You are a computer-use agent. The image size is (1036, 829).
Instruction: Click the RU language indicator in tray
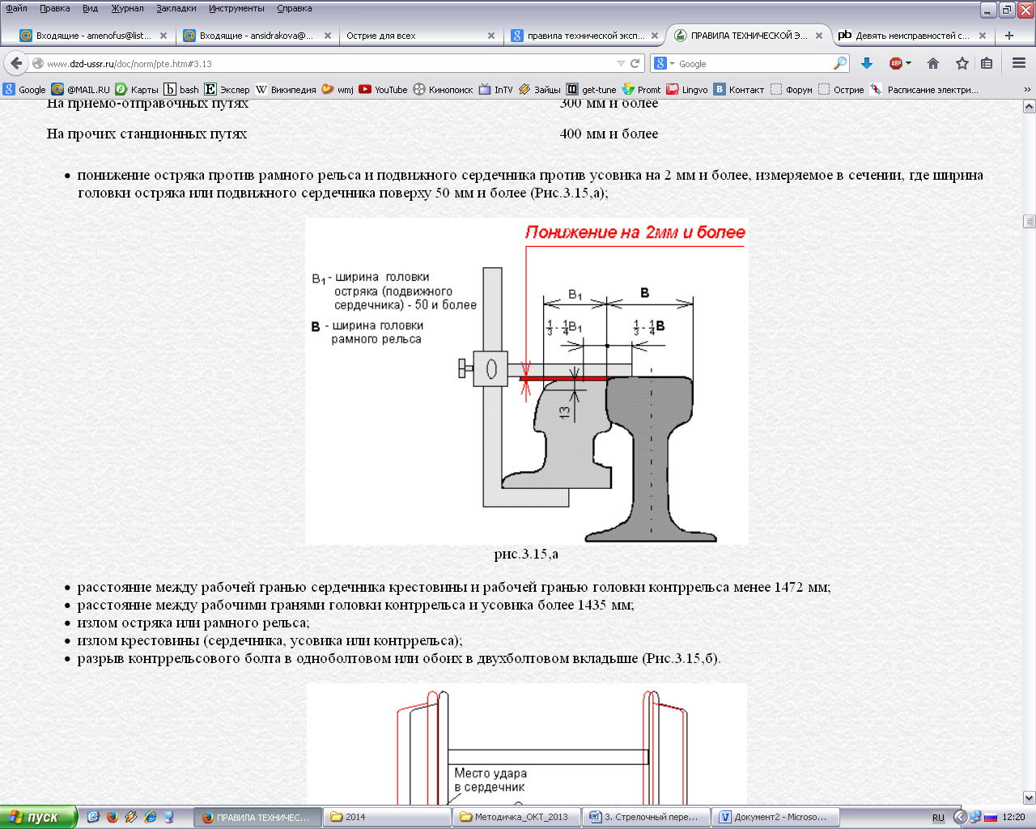coord(938,818)
